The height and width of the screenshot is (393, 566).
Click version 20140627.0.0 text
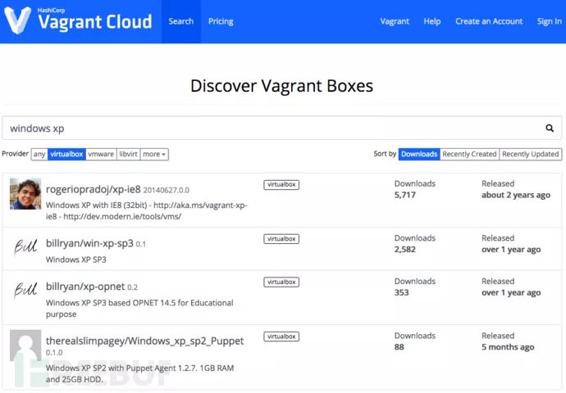coord(166,190)
